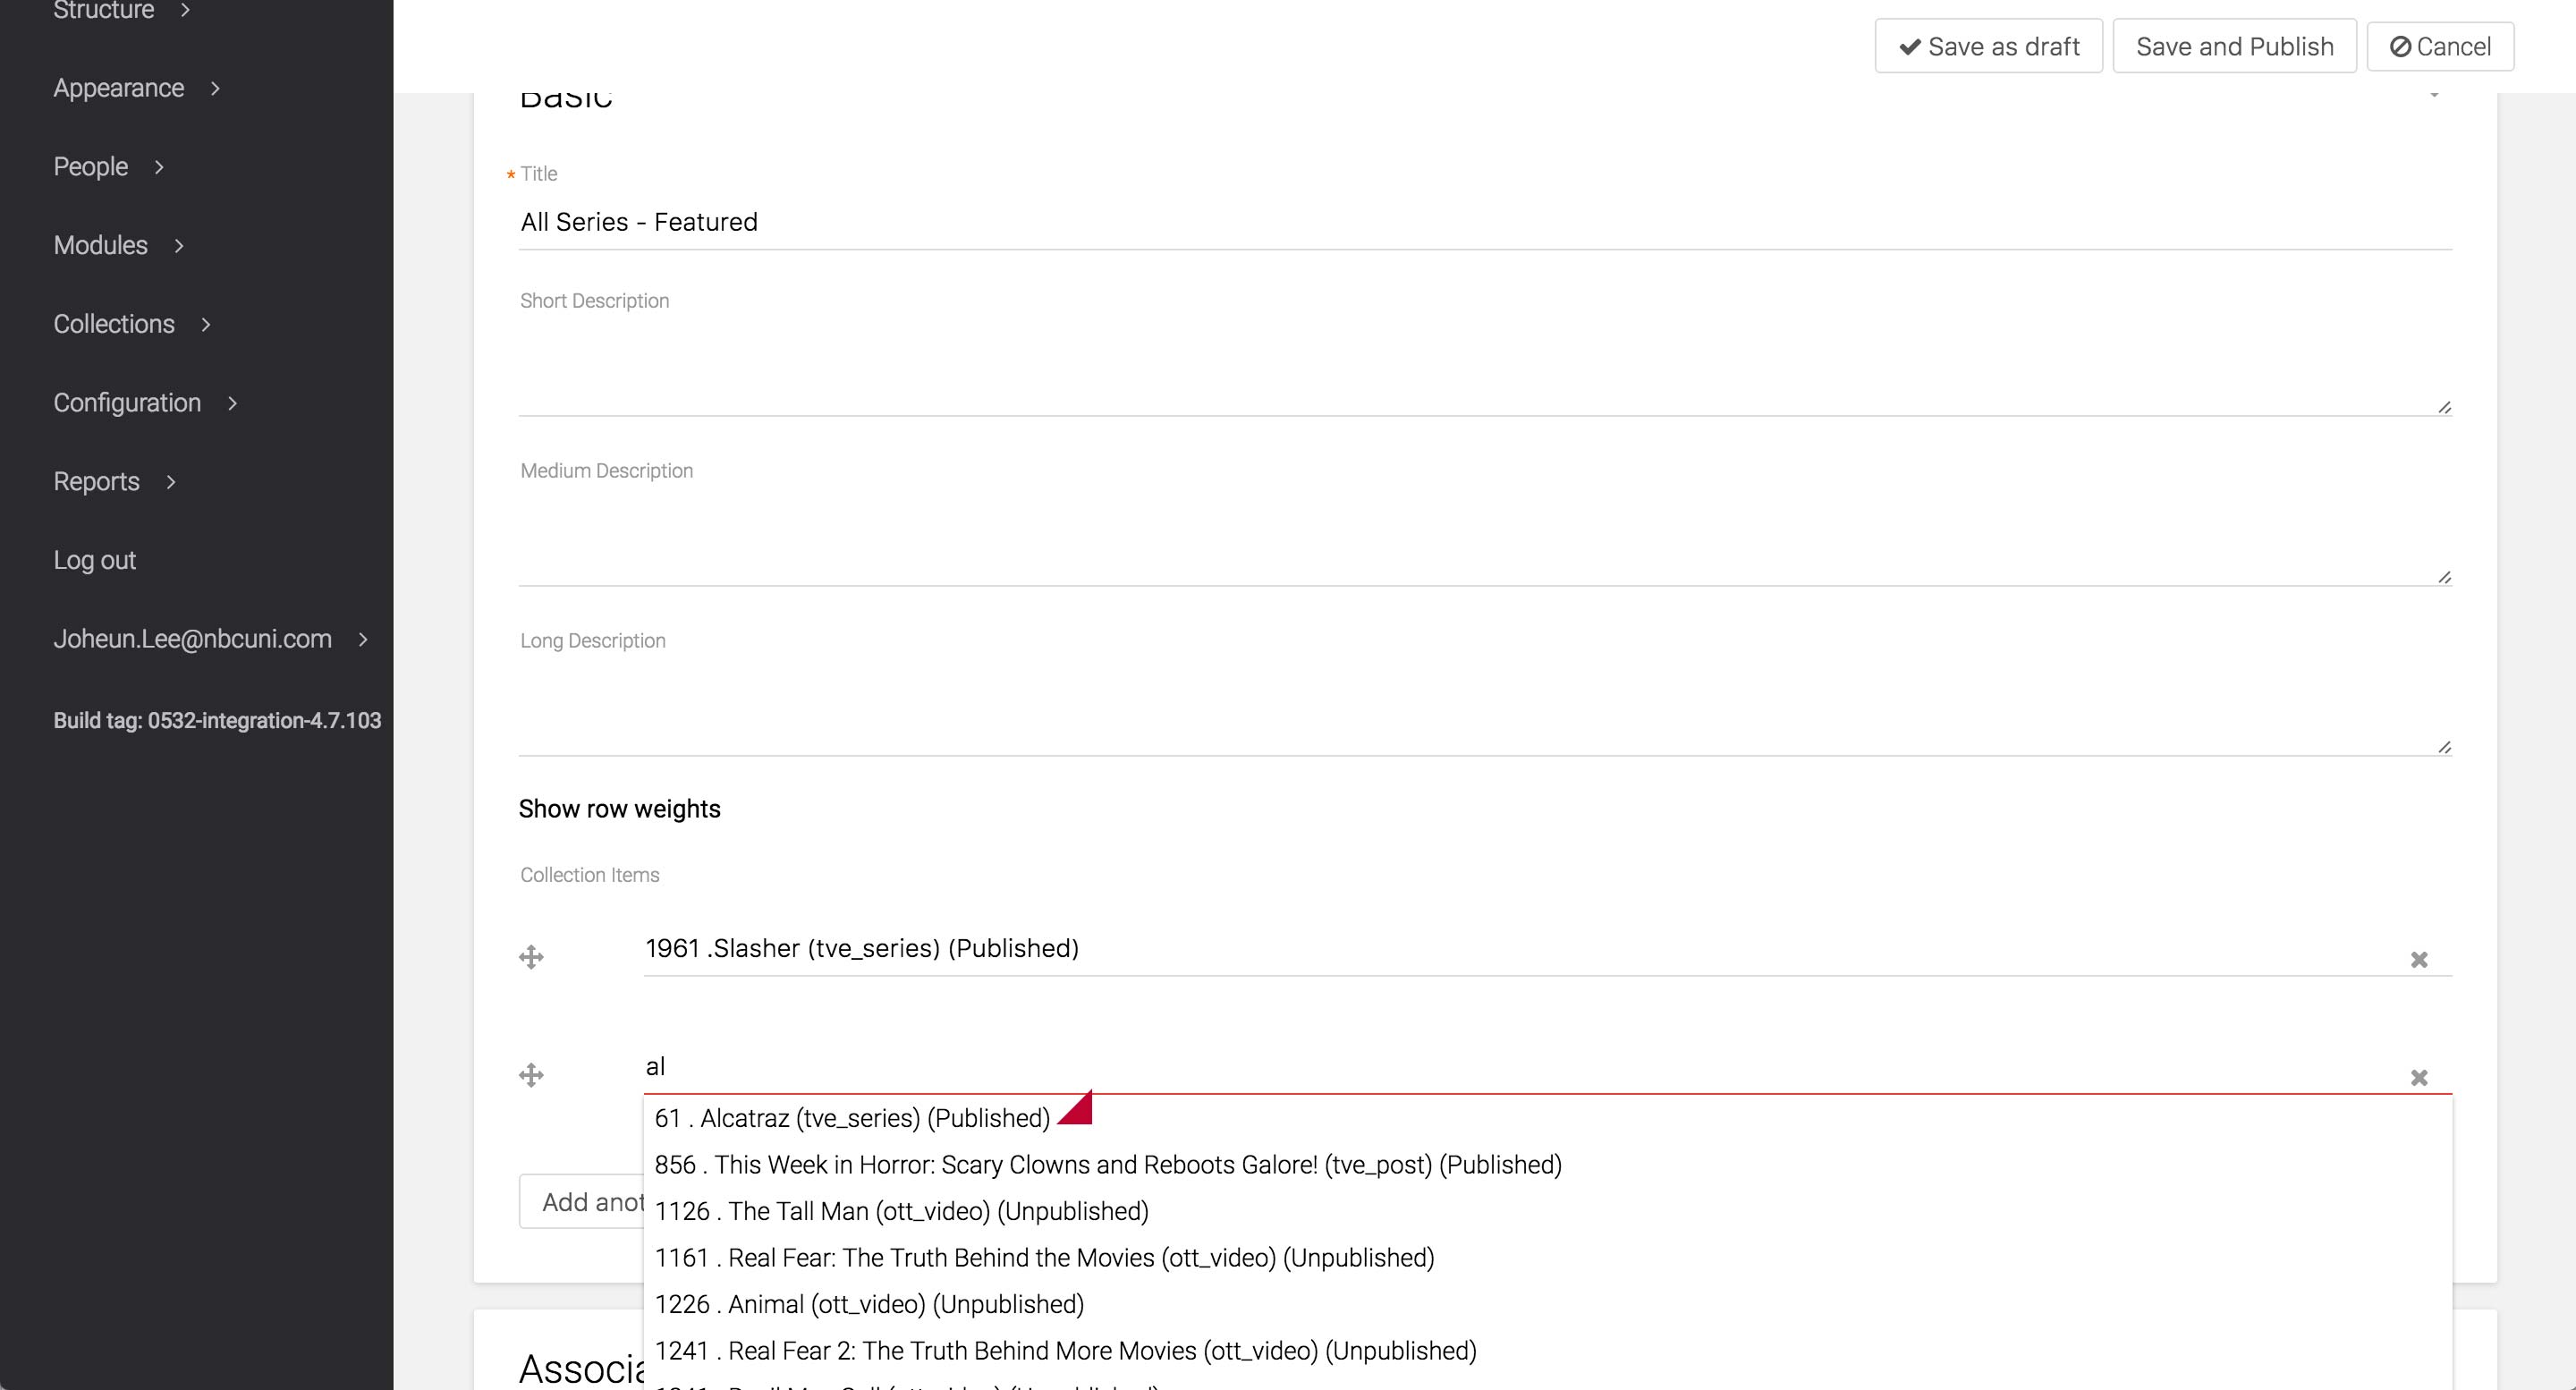
Task: Click Save and Publish
Action: (x=2234, y=46)
